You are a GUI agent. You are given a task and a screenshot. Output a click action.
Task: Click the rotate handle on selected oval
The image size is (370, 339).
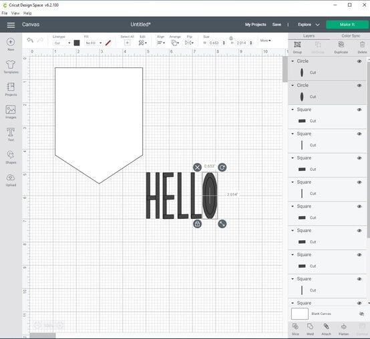click(x=222, y=167)
